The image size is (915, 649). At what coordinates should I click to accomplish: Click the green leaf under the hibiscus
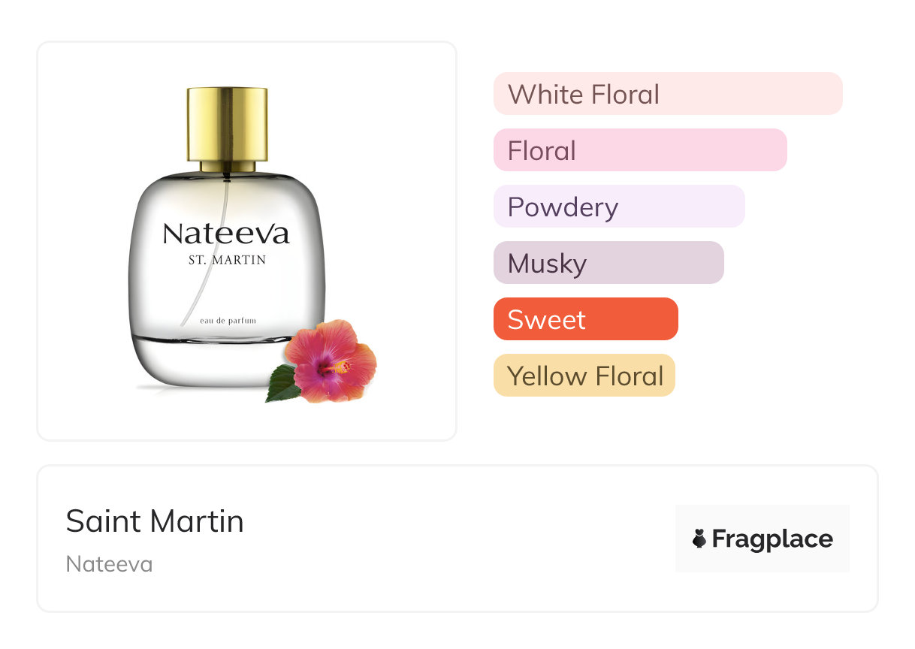[x=282, y=384]
